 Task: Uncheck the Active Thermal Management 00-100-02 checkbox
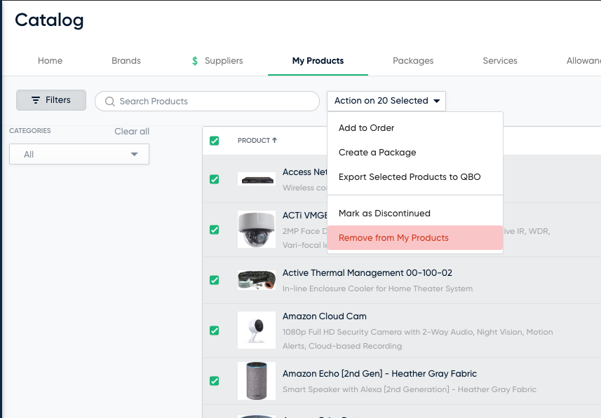pos(215,280)
